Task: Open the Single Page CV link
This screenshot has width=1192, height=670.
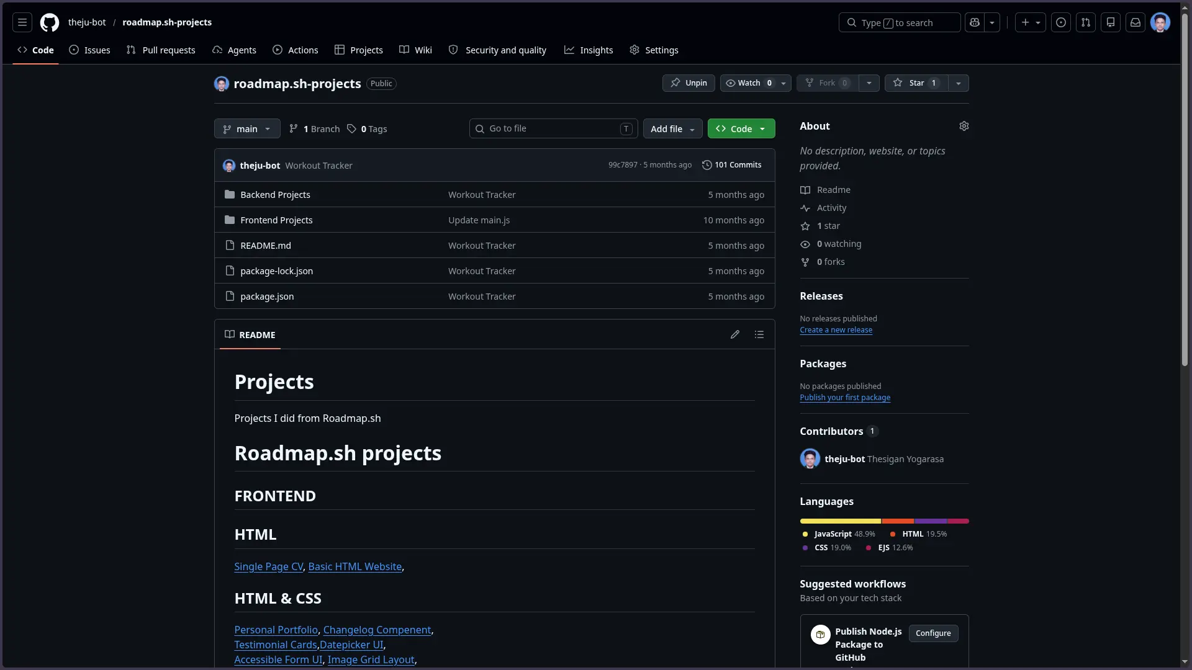Action: (x=268, y=566)
